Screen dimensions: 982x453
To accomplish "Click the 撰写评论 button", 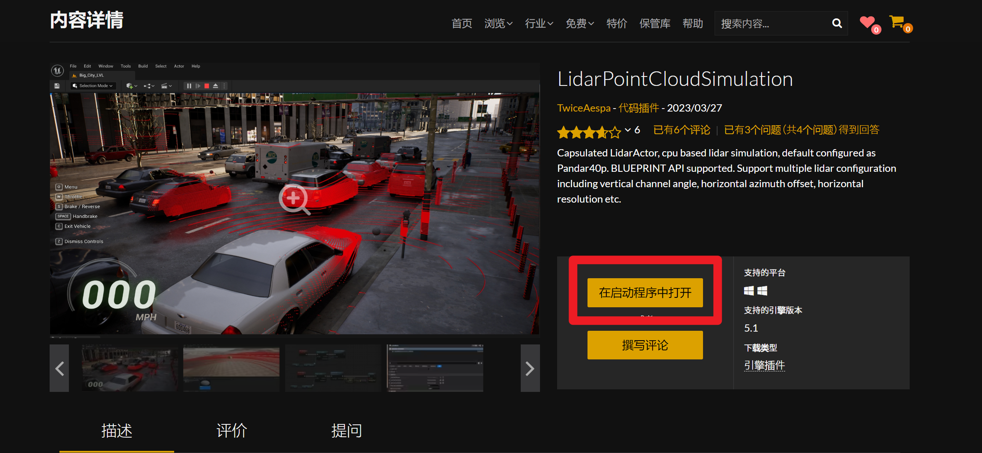I will click(645, 345).
